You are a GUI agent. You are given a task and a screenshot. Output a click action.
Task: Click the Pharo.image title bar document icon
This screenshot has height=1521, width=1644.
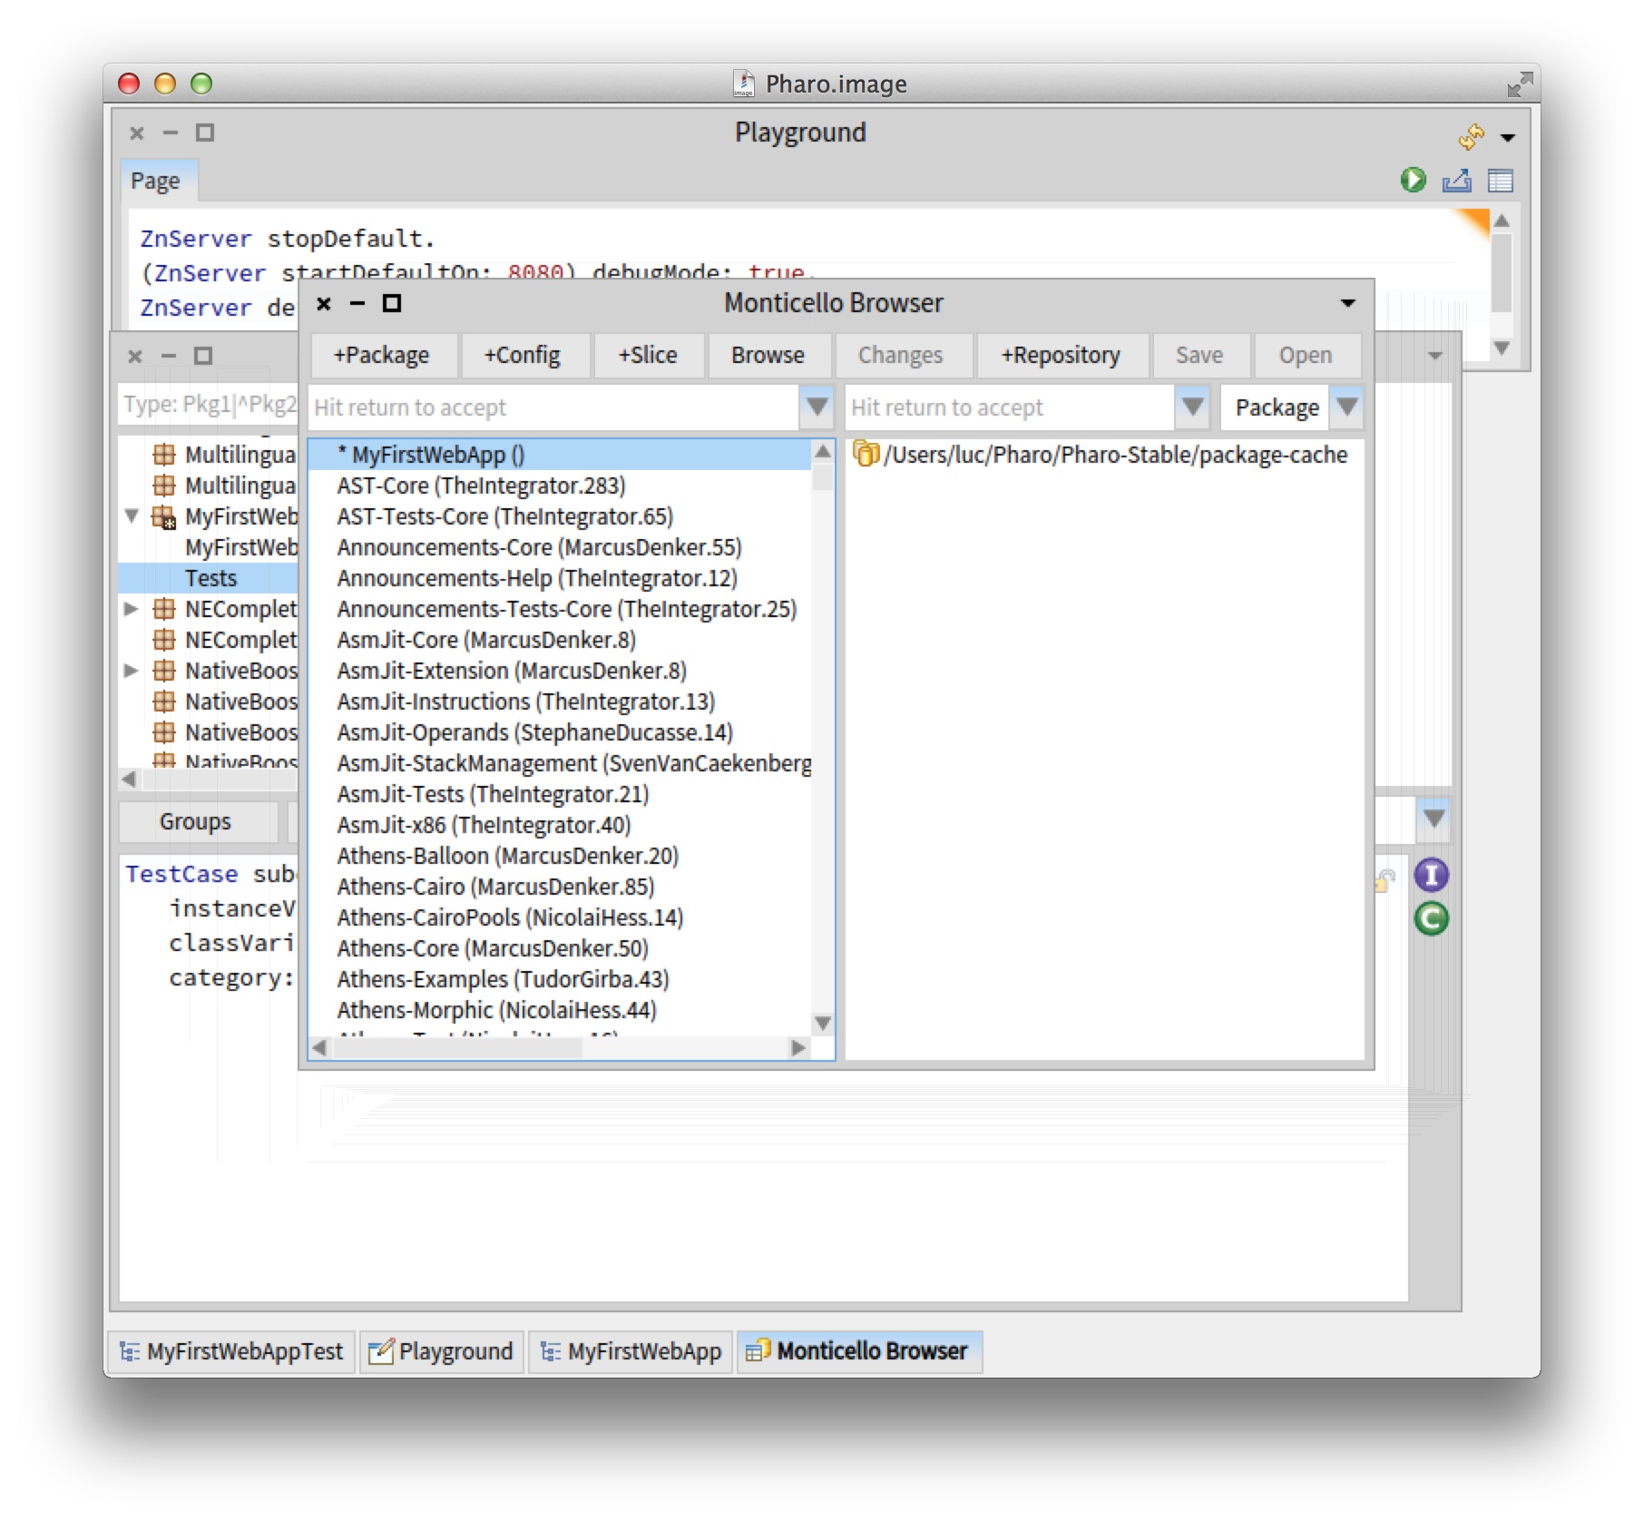point(743,83)
